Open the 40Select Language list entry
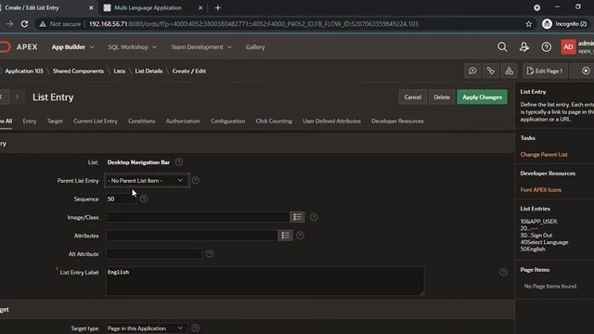The width and height of the screenshot is (594, 334). pyautogui.click(x=544, y=242)
